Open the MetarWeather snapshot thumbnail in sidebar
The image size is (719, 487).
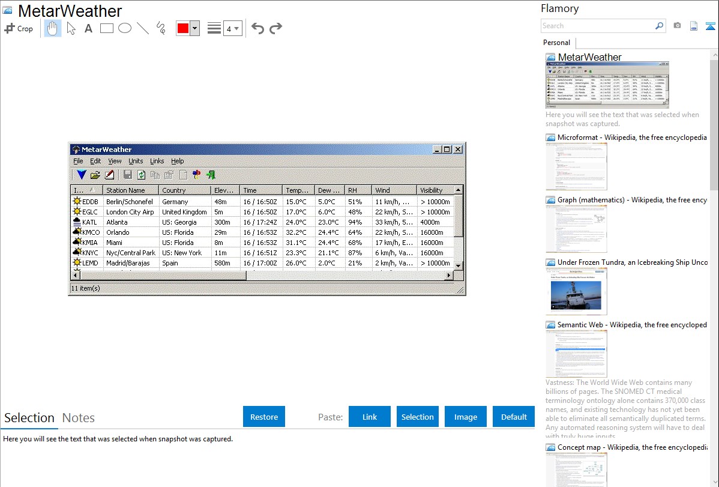click(607, 85)
